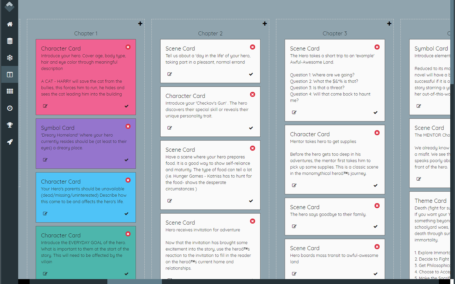Click the database stack icon in sidebar
This screenshot has height=284, width=455.
coord(10,41)
